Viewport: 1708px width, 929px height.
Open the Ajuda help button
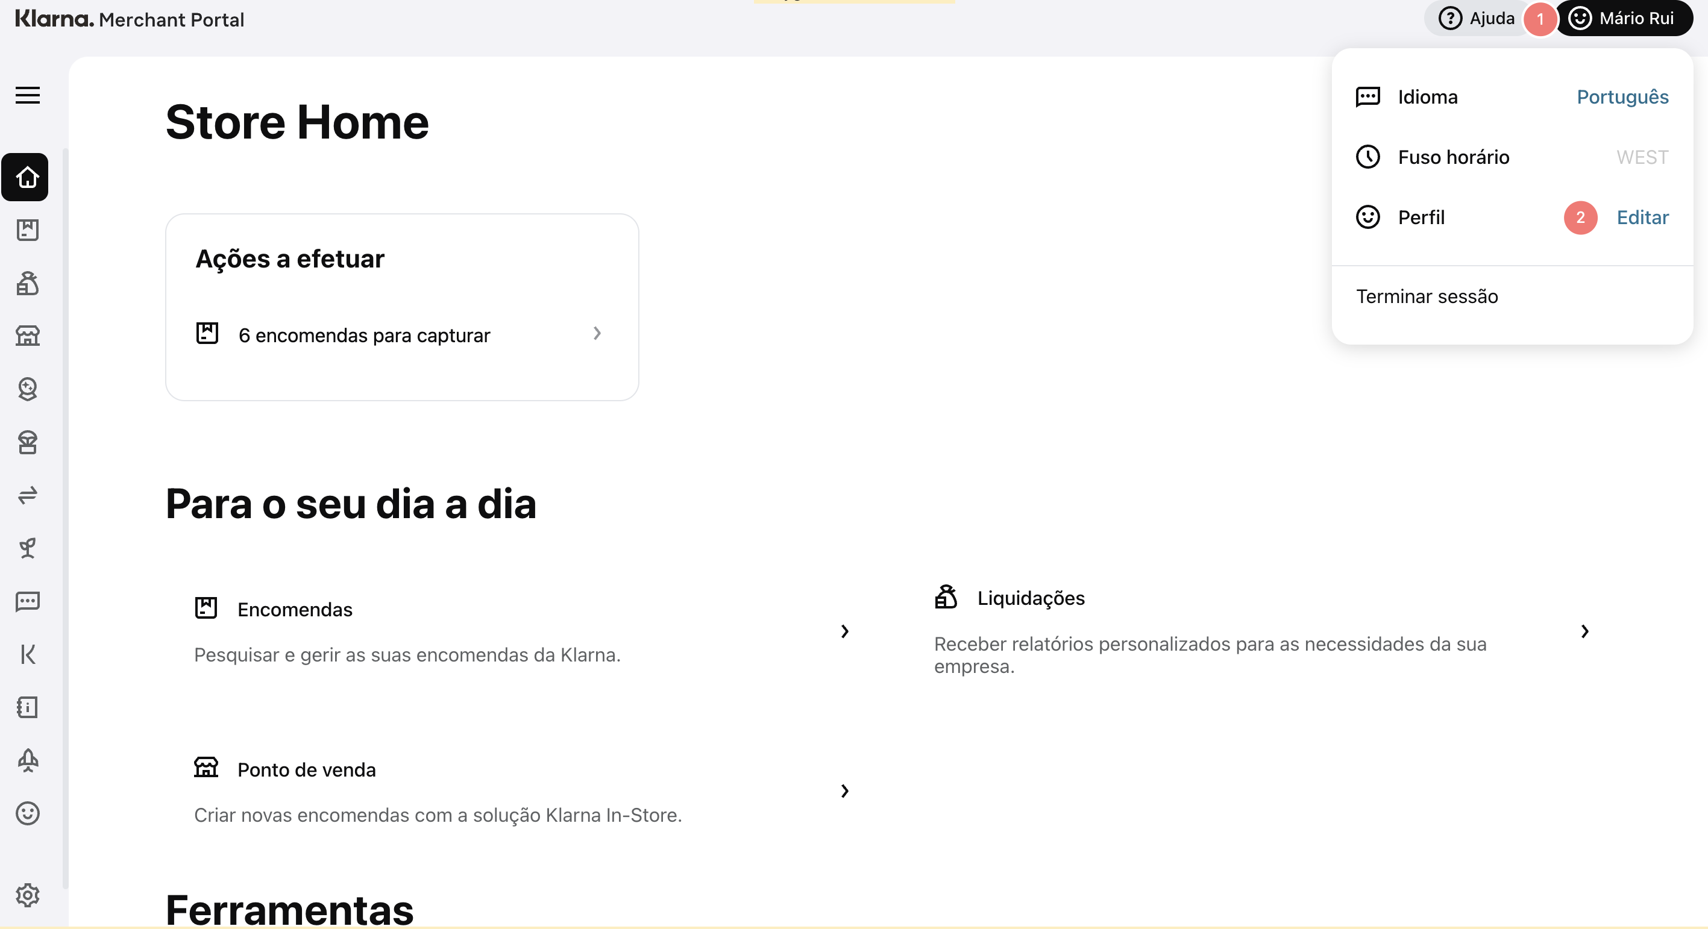(1477, 18)
